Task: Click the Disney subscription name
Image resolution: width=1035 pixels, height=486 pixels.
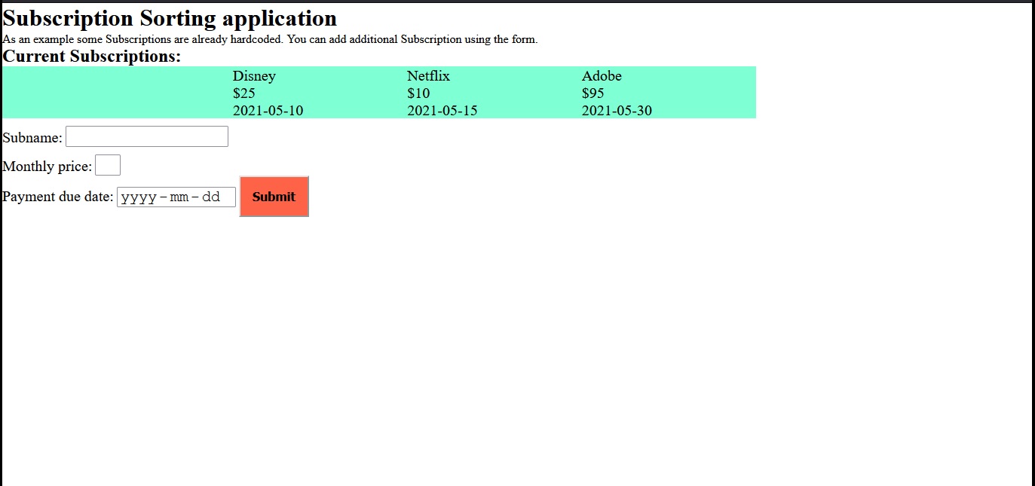Action: click(x=254, y=75)
